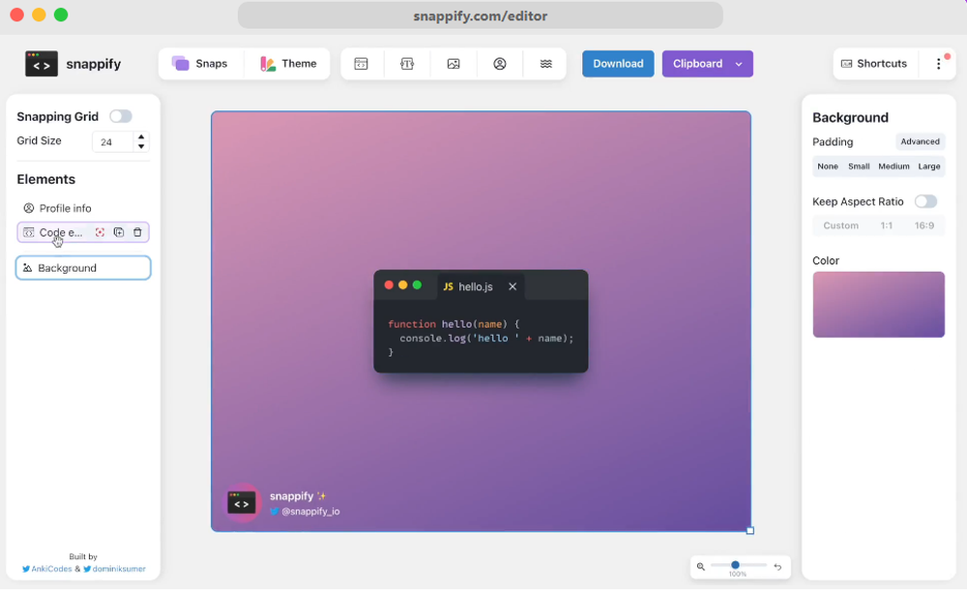Click the zoom magnifier icon
The height and width of the screenshot is (593, 967).
tap(700, 566)
